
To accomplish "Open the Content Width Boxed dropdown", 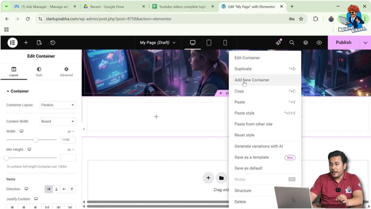I will click(x=57, y=121).
